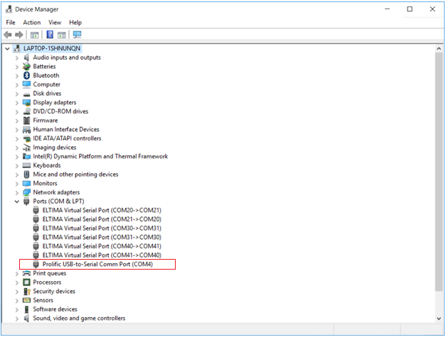Click the Network adapters icon
Image resolution: width=446 pixels, height=337 pixels.
point(27,192)
